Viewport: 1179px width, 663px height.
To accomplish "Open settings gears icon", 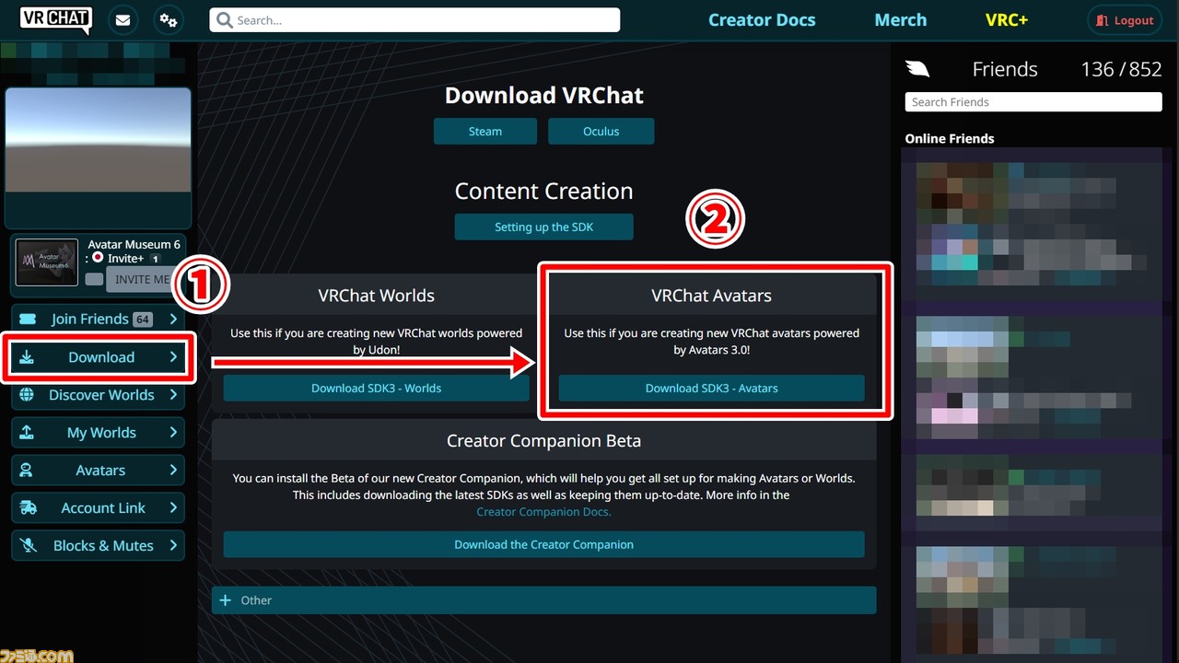I will coord(168,19).
